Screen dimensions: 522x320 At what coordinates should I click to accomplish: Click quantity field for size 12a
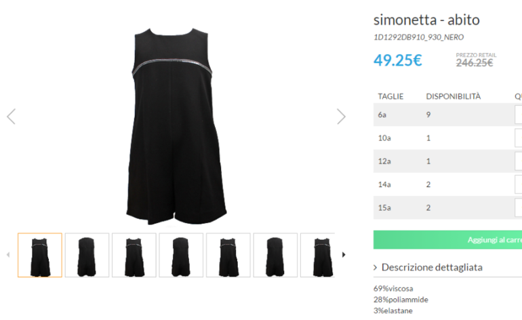(x=519, y=161)
